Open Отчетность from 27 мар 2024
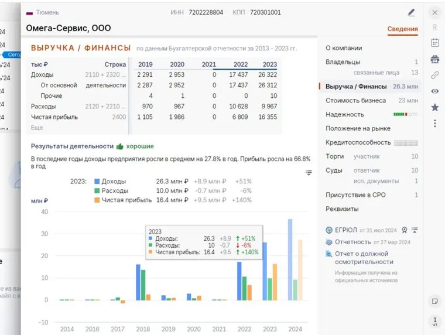445x335 pixels. (352, 242)
